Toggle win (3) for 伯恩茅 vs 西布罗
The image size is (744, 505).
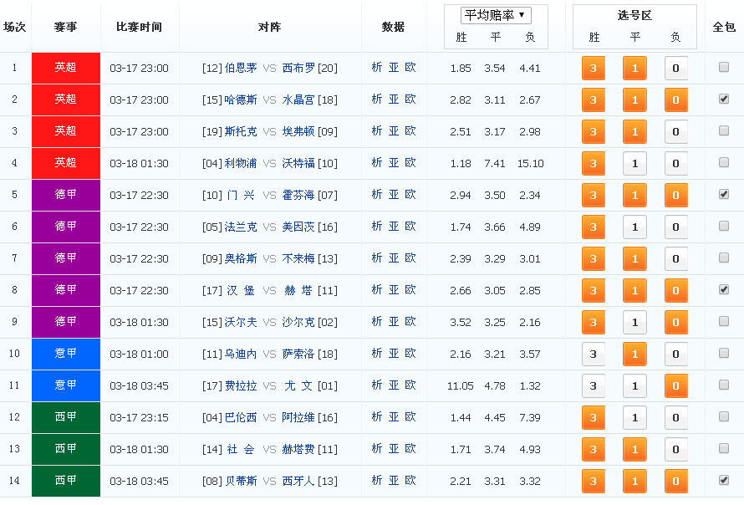594,69
